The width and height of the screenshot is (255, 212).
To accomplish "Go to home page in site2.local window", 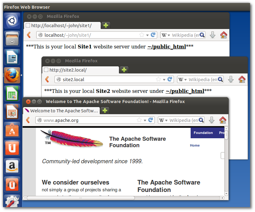I will [x=242, y=79].
